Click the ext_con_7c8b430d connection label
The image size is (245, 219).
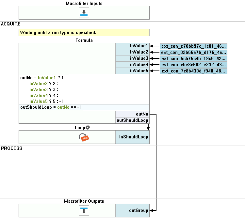pyautogui.click(x=193, y=71)
